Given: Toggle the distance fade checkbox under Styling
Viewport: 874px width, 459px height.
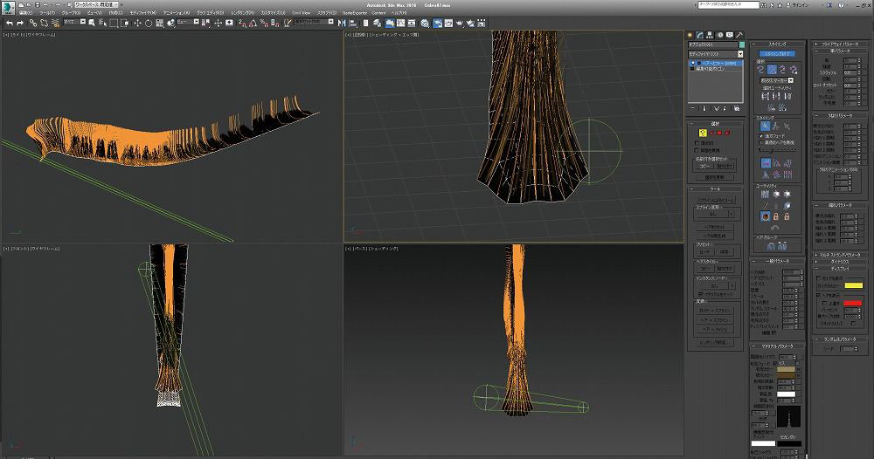Looking at the screenshot, I should click(x=760, y=135).
